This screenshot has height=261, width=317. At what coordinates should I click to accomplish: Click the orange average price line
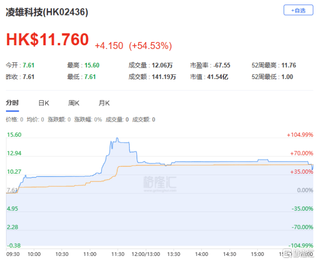tap(206, 165)
